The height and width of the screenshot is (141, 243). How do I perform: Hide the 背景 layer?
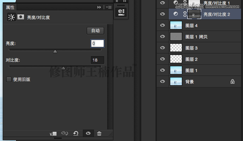coord(163,81)
